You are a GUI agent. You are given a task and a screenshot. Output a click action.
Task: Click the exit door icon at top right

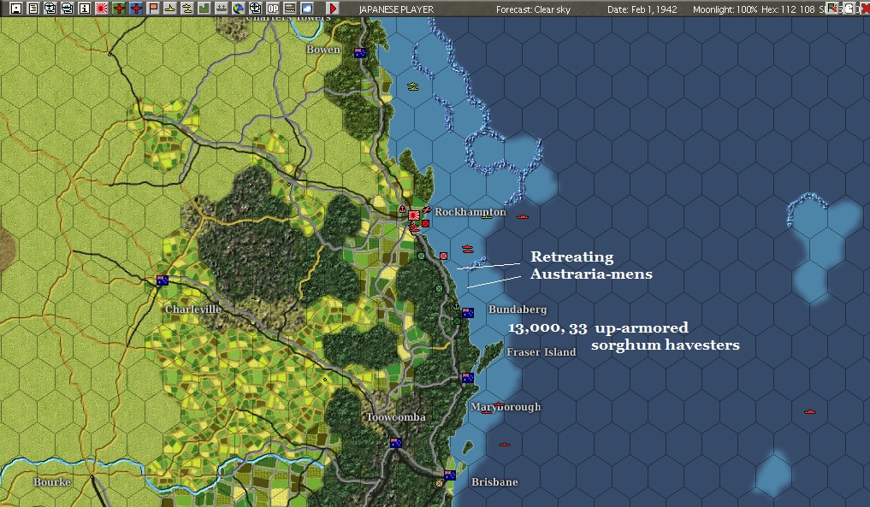tap(832, 9)
